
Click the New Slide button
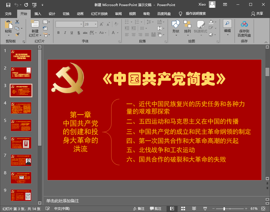[x=35, y=28]
